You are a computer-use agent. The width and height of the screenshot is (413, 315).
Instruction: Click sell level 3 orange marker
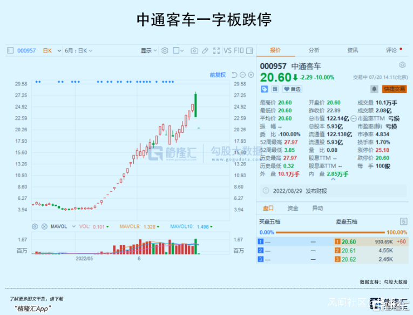pos(337,259)
